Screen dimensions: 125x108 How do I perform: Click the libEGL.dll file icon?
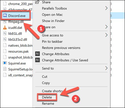click(5, 33)
